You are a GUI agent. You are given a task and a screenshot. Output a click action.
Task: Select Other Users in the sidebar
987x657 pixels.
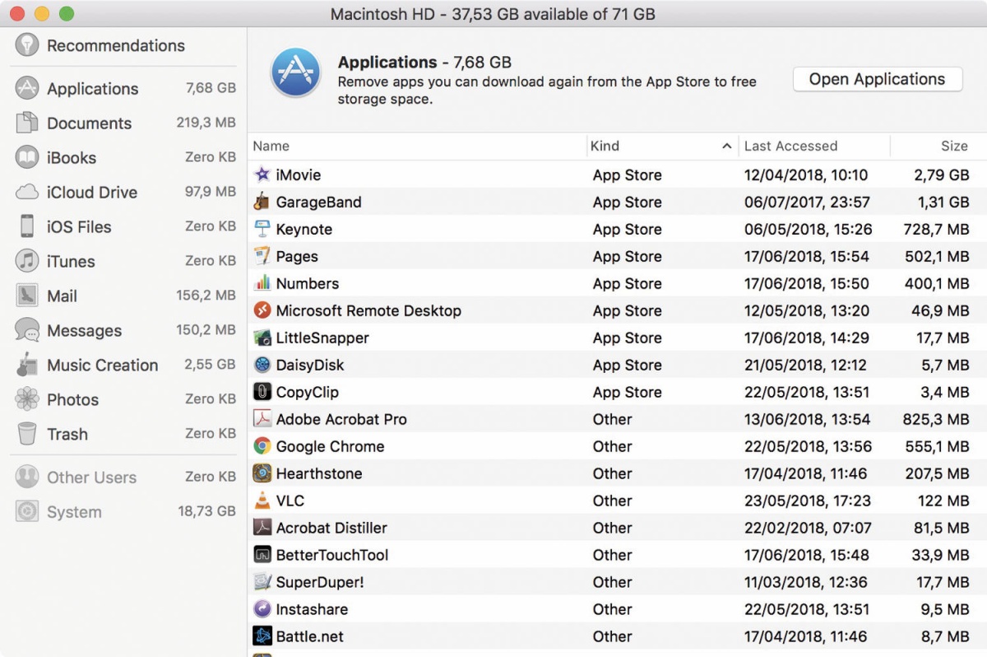click(125, 477)
